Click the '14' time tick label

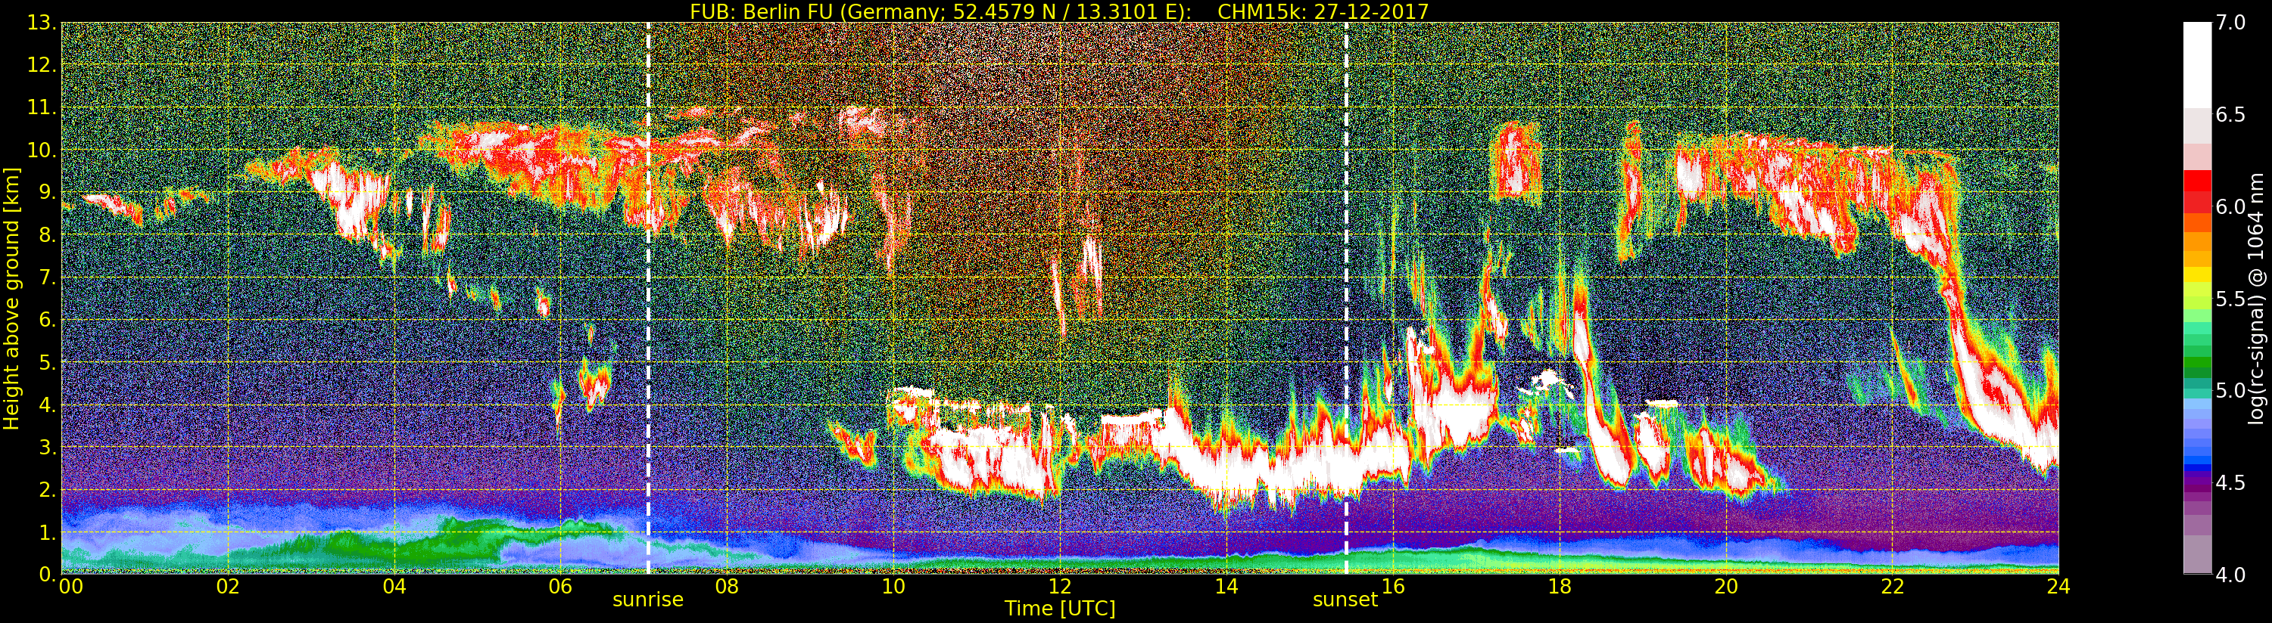tap(1226, 587)
